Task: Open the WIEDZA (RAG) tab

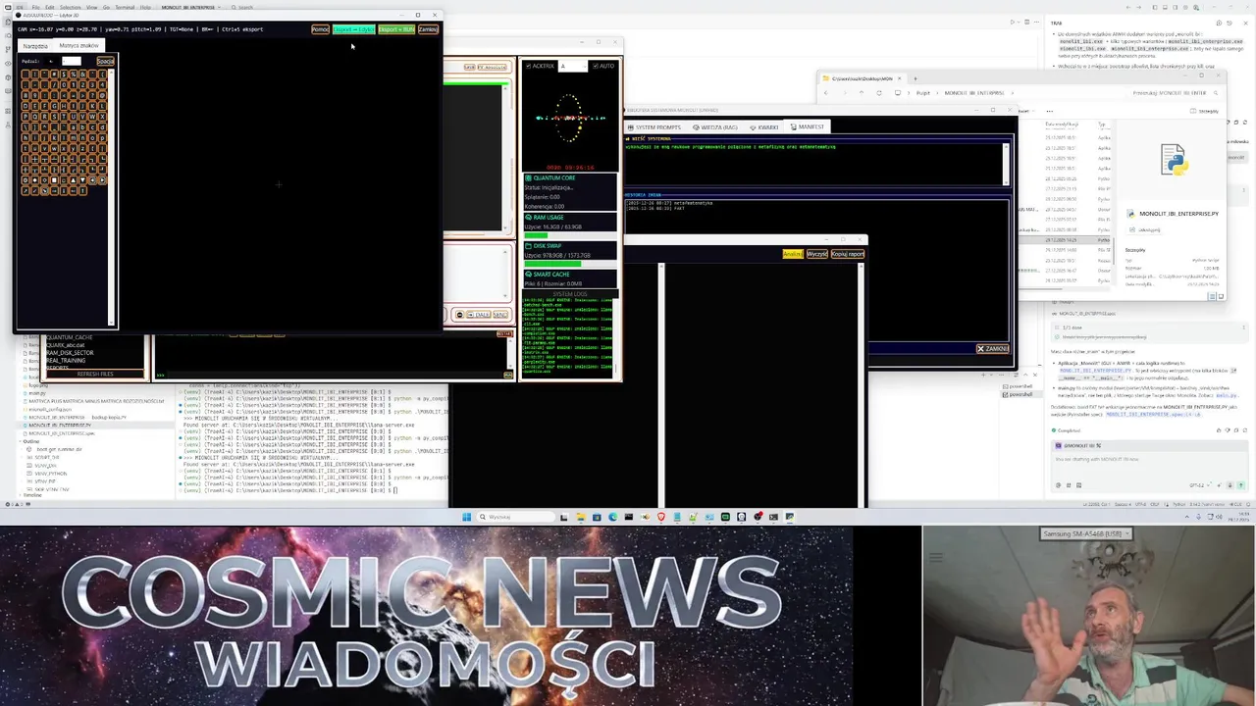Action: [715, 126]
